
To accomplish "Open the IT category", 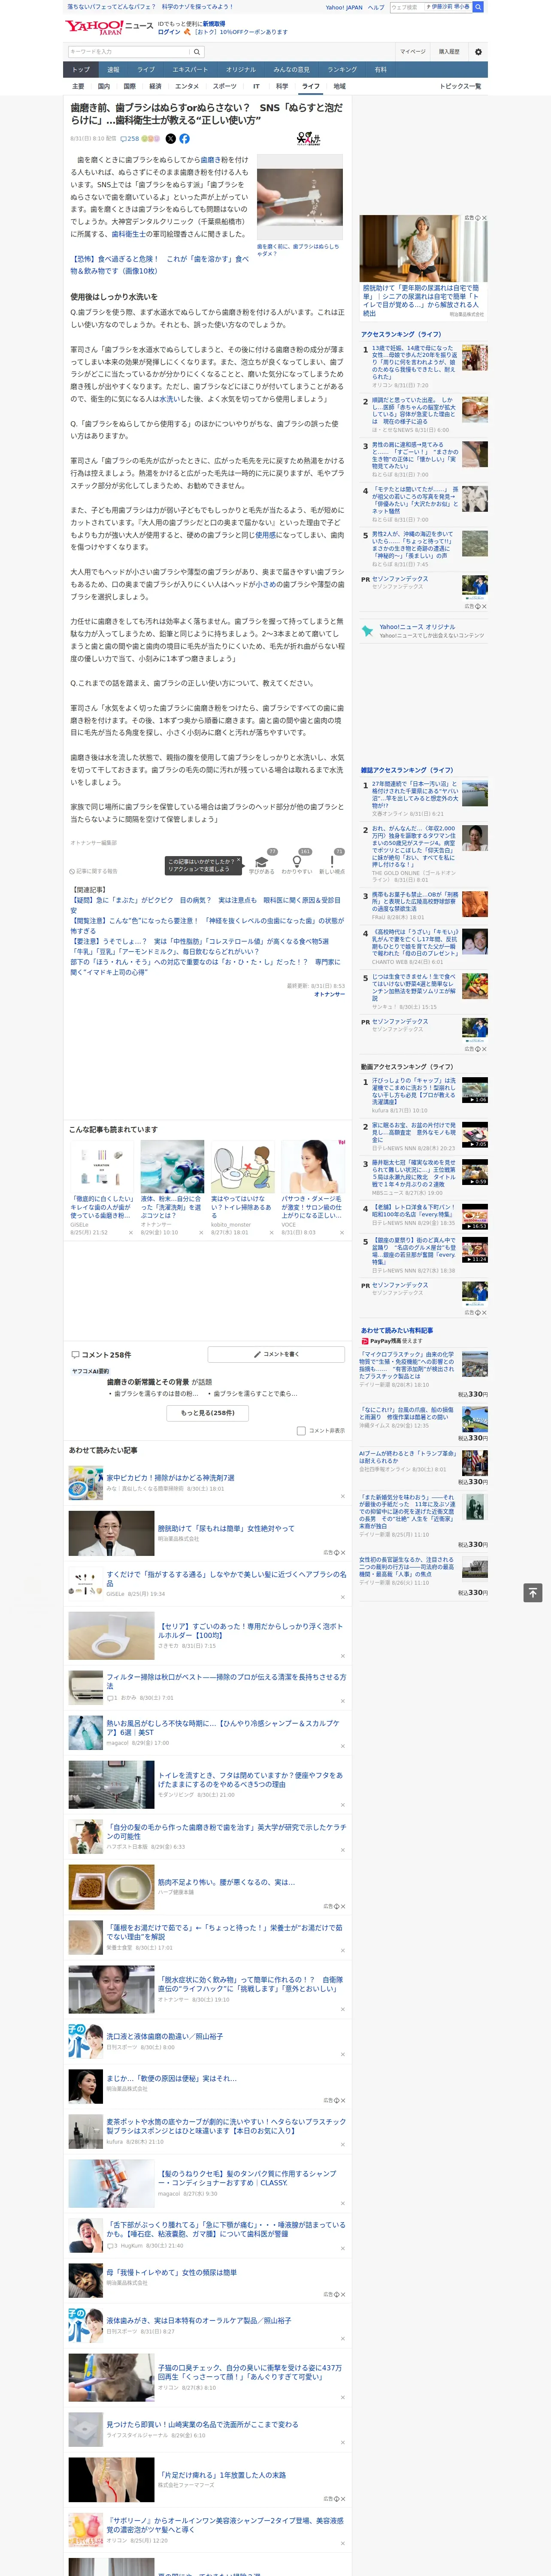I will click(x=256, y=86).
